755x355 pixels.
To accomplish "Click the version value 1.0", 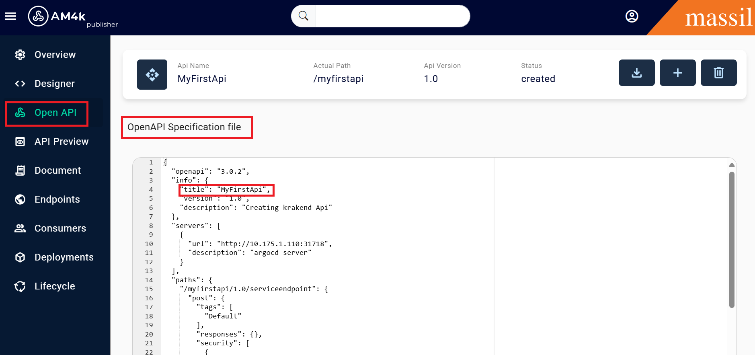I will tap(431, 79).
